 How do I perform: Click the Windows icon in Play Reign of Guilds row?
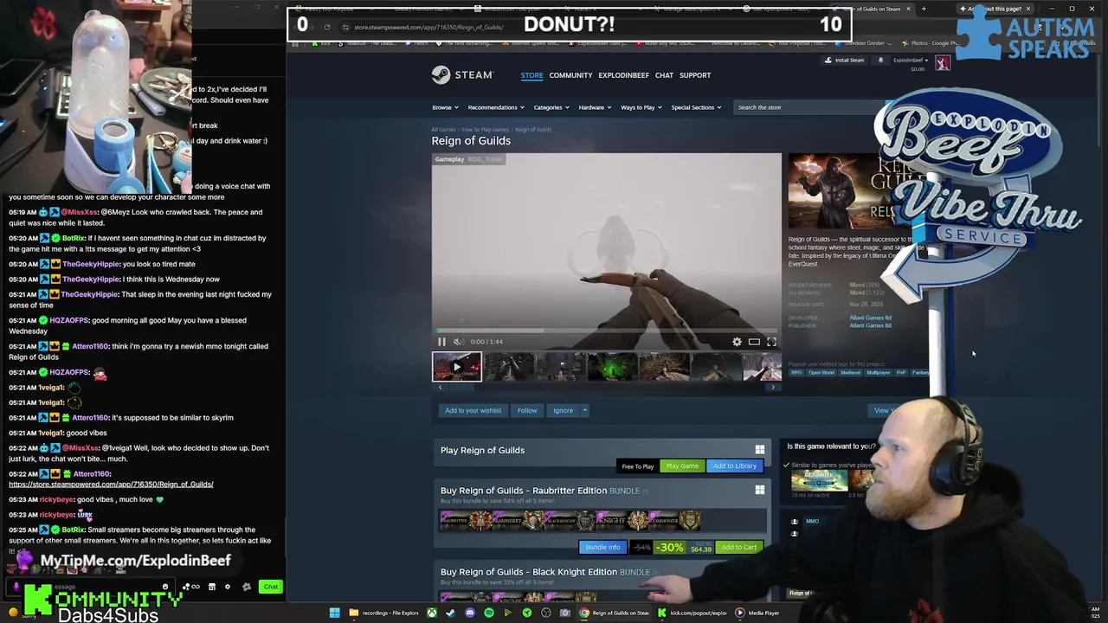pos(760,450)
